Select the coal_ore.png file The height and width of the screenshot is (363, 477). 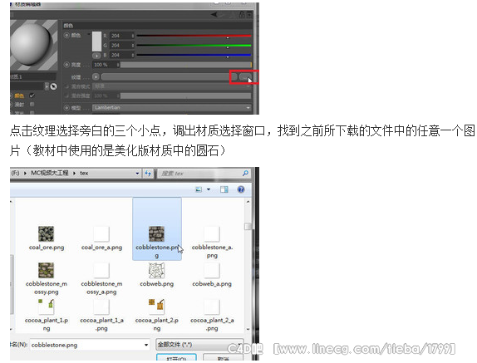[47, 238]
